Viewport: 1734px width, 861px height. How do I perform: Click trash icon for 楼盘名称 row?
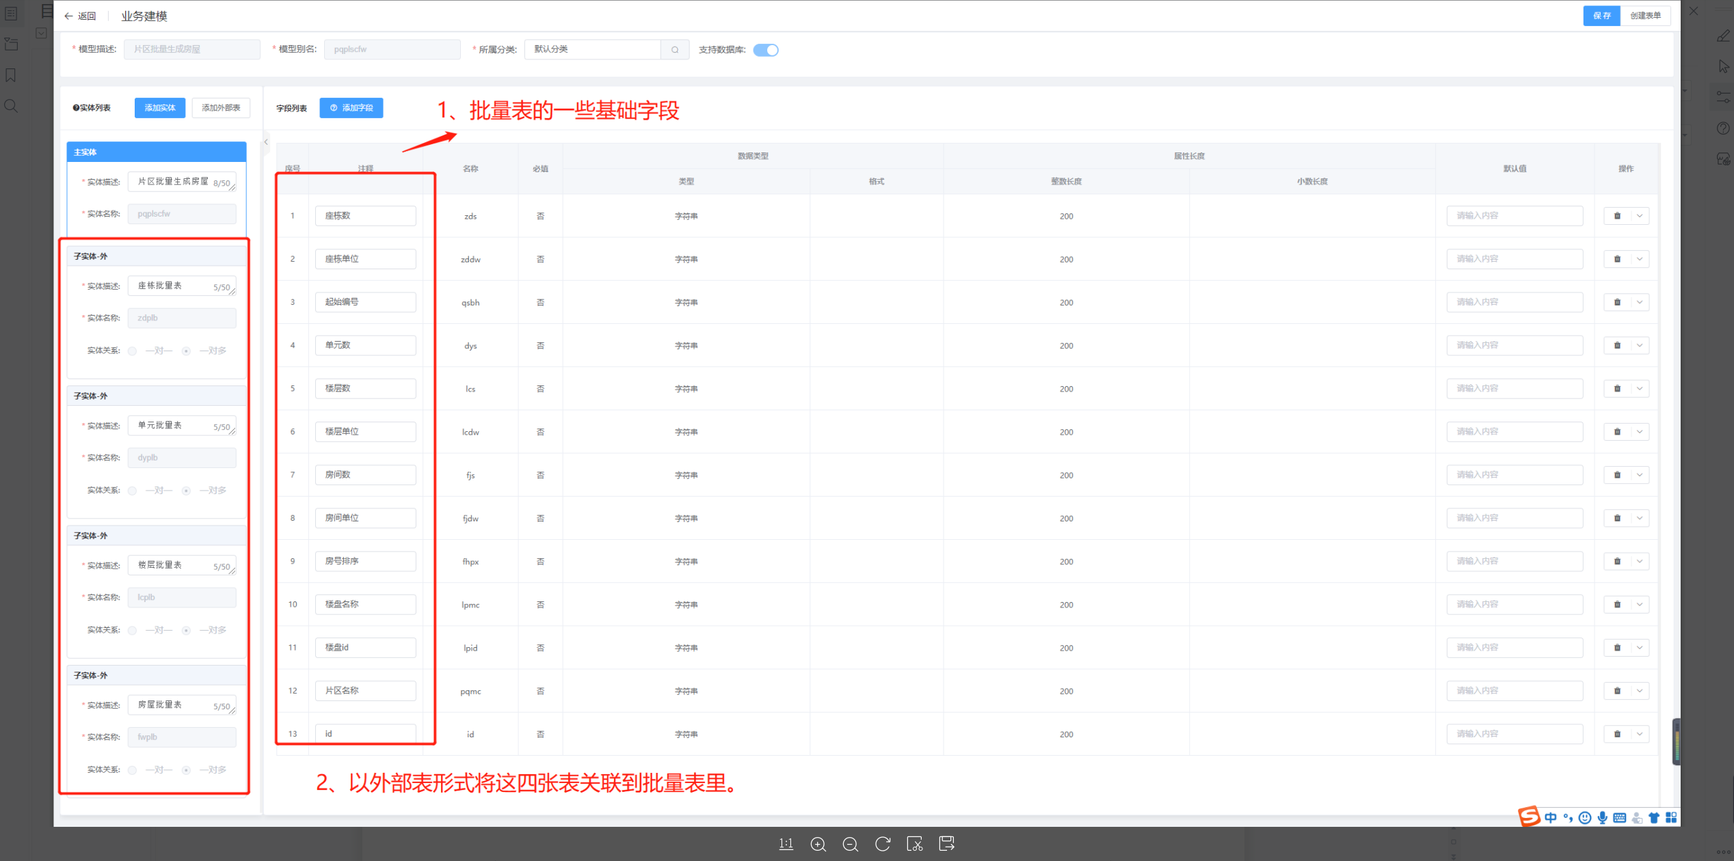point(1617,605)
